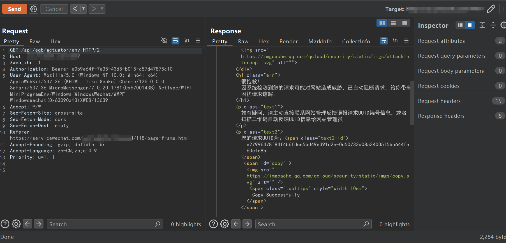The height and width of the screenshot is (243, 506).
Task: Expand Response headers section
Action: [460, 116]
